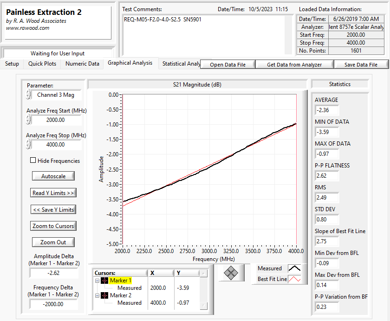Click the MAX OF DATA value field
Screen dimensions: 390x321
[326, 154]
